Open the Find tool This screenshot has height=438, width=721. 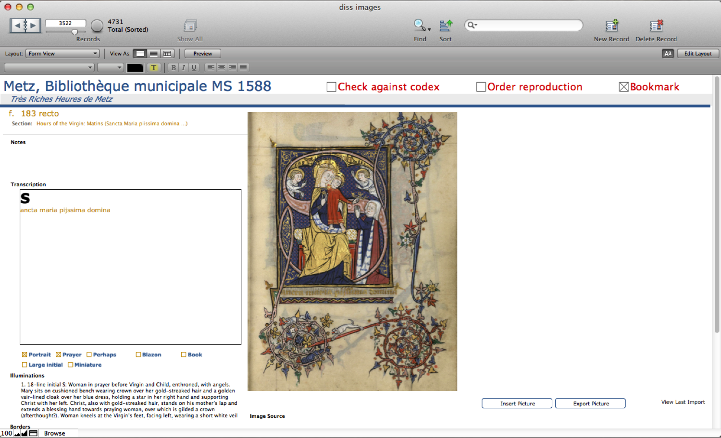coord(420,25)
